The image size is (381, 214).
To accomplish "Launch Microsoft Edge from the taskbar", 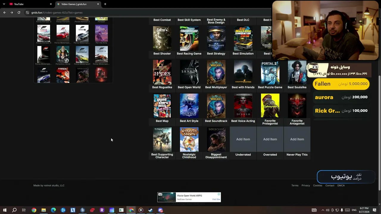I will [53, 210].
